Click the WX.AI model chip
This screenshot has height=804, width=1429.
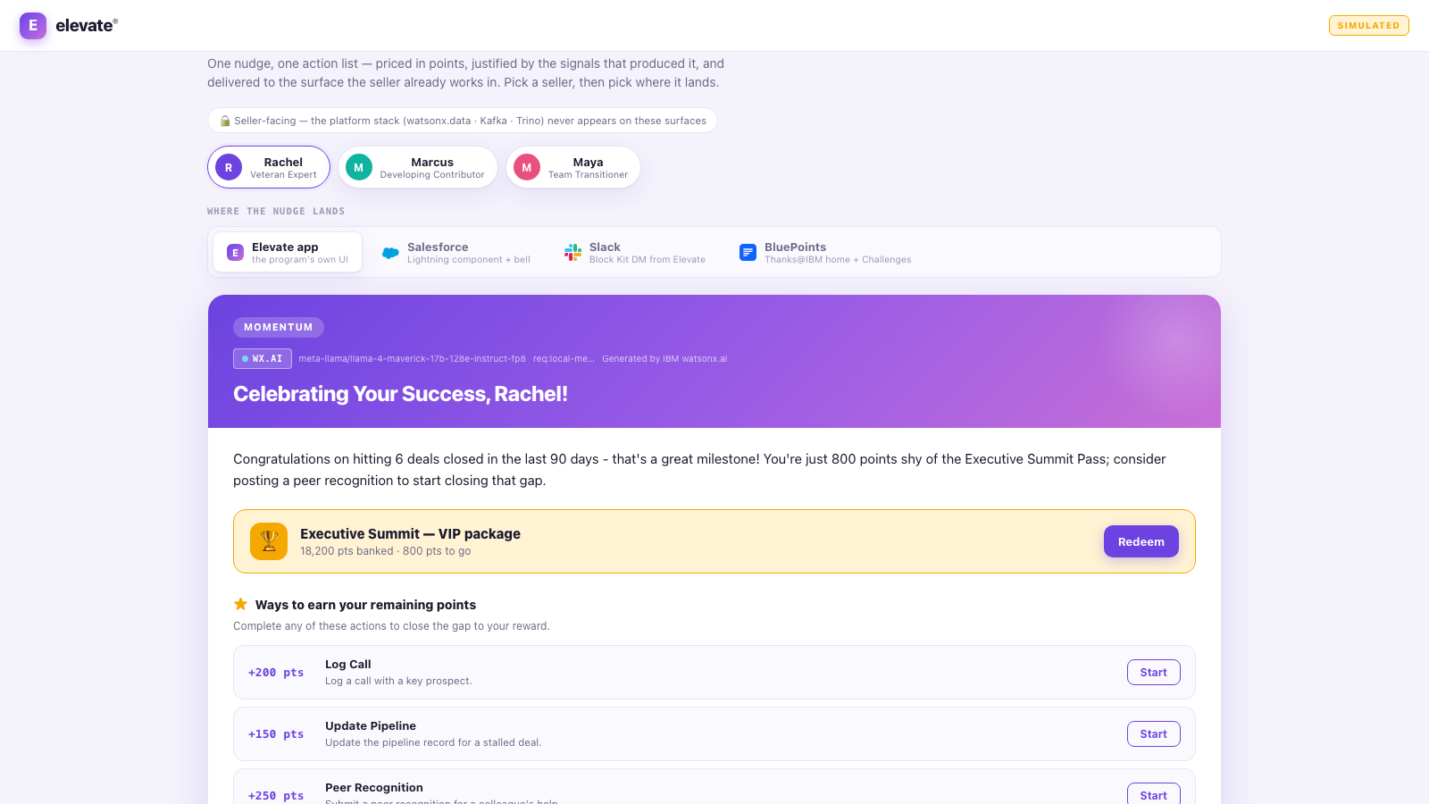[x=263, y=358]
